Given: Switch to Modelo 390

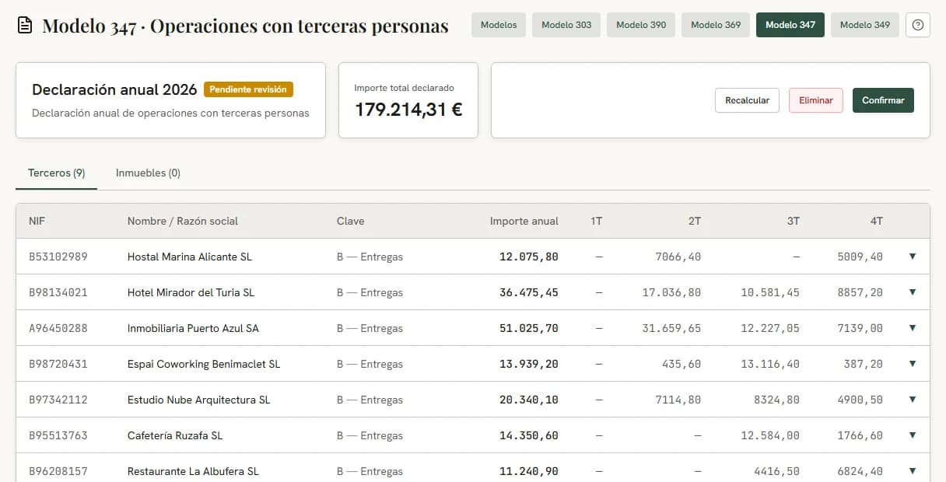Looking at the screenshot, I should point(641,25).
